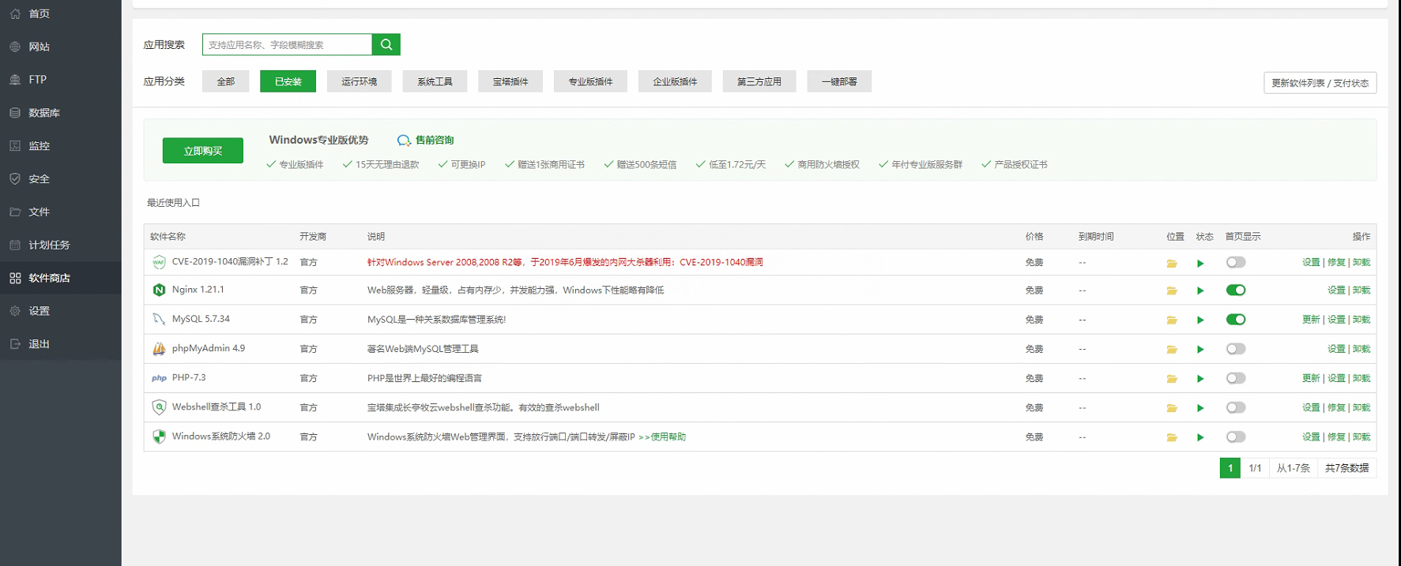The image size is (1401, 566).
Task: Click the MySQL dolphin icon
Action: click(159, 319)
